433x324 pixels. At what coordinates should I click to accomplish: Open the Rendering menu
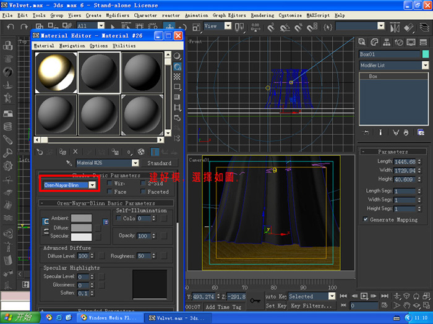(x=262, y=15)
